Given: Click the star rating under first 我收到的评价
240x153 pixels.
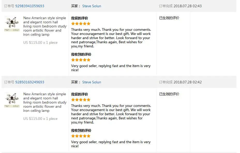Looking at the screenshot, I should (x=81, y=60).
